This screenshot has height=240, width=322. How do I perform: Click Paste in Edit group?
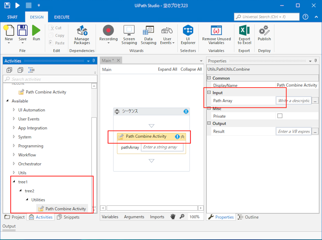click(57, 43)
